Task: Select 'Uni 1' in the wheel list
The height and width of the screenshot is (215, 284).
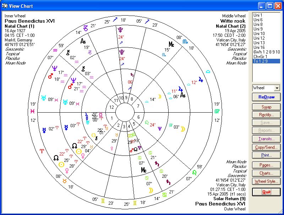Action: click(x=258, y=15)
